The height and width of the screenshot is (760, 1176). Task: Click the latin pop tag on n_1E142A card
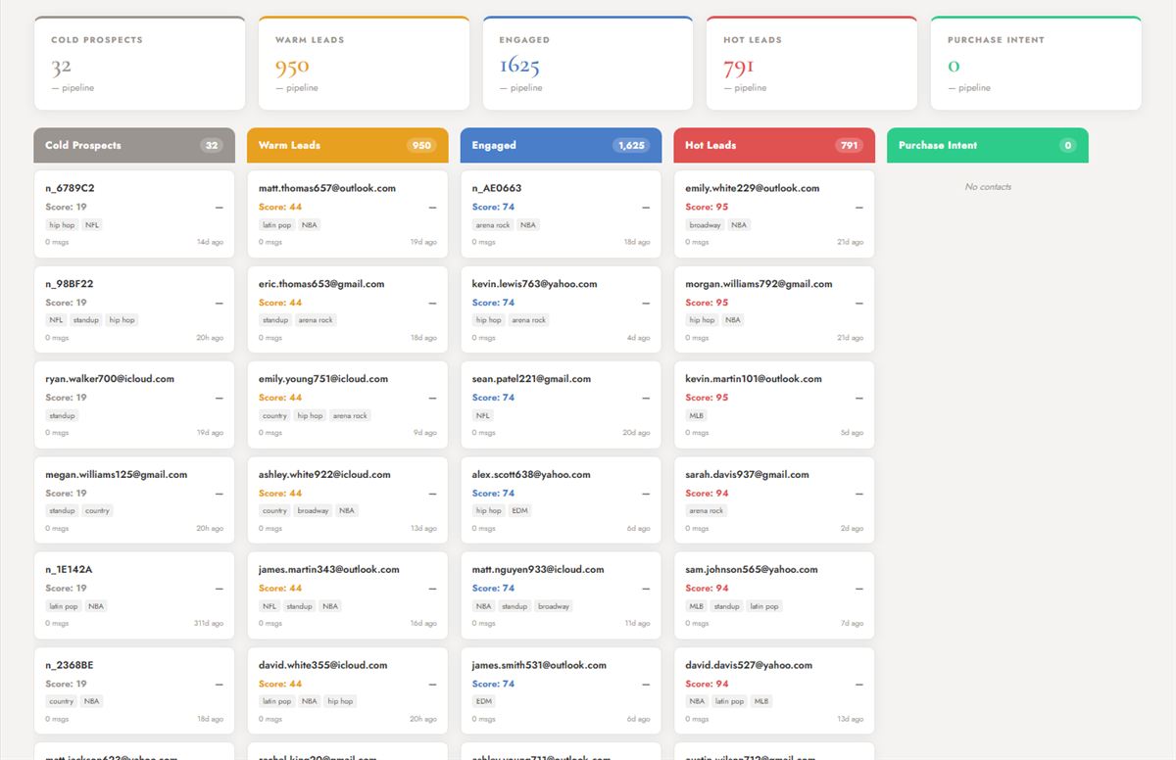(x=63, y=606)
